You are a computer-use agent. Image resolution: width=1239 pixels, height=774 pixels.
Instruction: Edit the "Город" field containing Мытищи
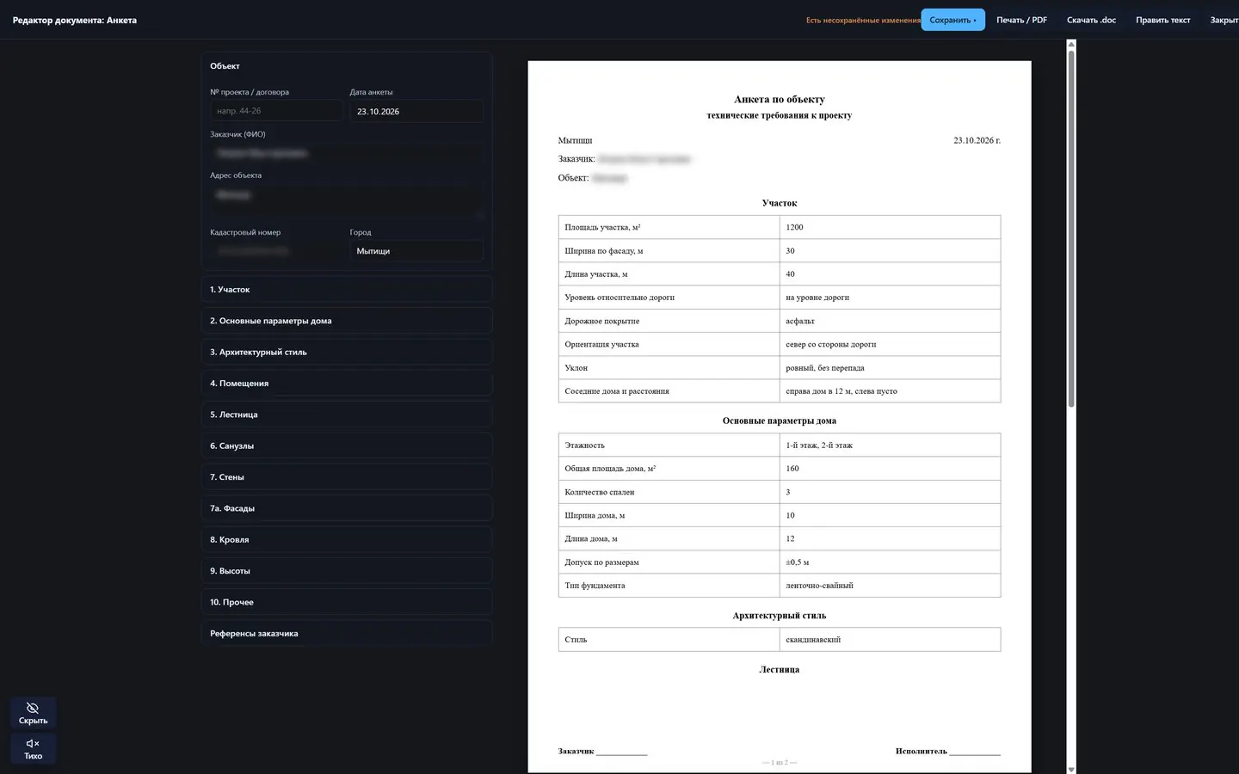(416, 251)
